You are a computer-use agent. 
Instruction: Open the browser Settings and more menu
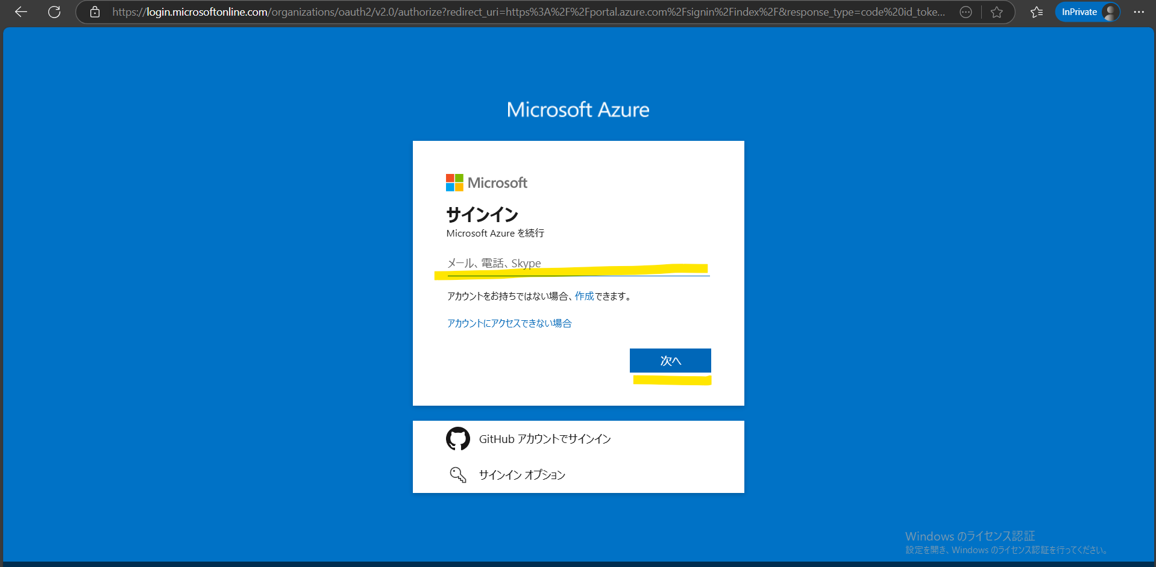point(1139,12)
